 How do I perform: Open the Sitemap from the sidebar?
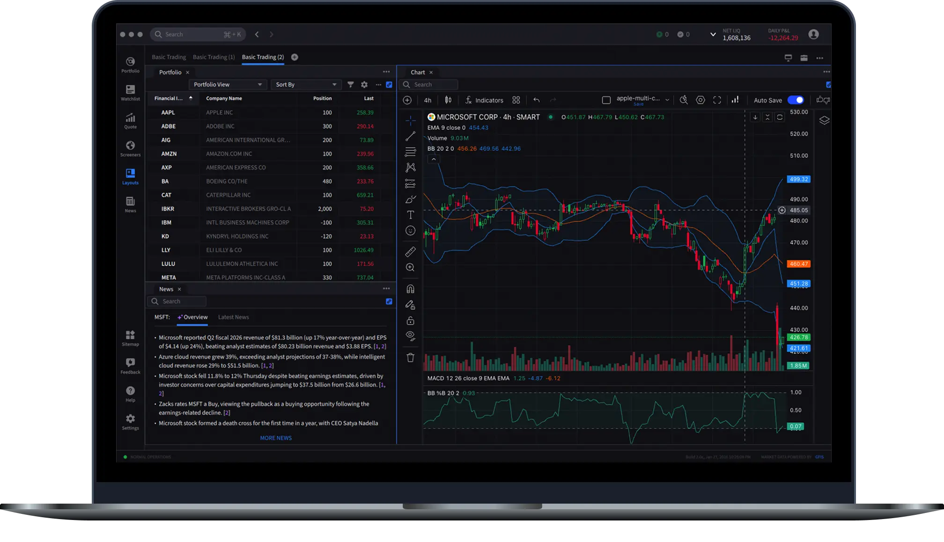pyautogui.click(x=130, y=338)
